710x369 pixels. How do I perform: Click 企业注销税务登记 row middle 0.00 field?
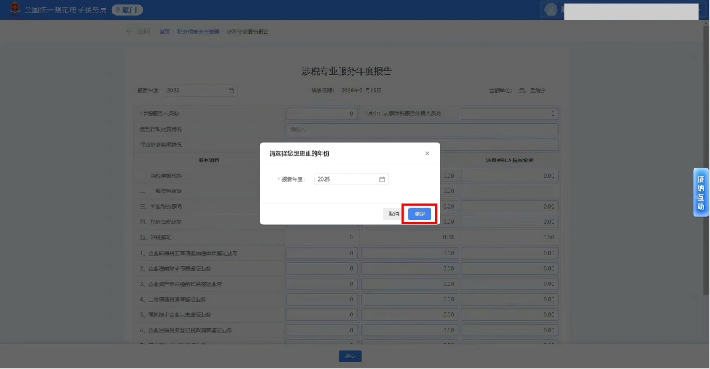[x=409, y=330]
